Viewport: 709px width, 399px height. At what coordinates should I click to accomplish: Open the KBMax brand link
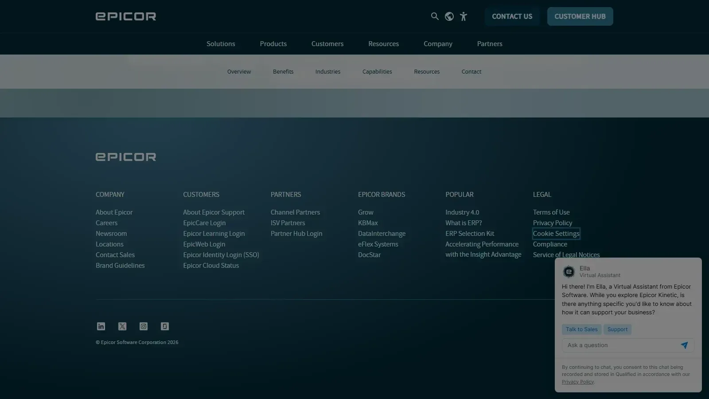tap(368, 223)
